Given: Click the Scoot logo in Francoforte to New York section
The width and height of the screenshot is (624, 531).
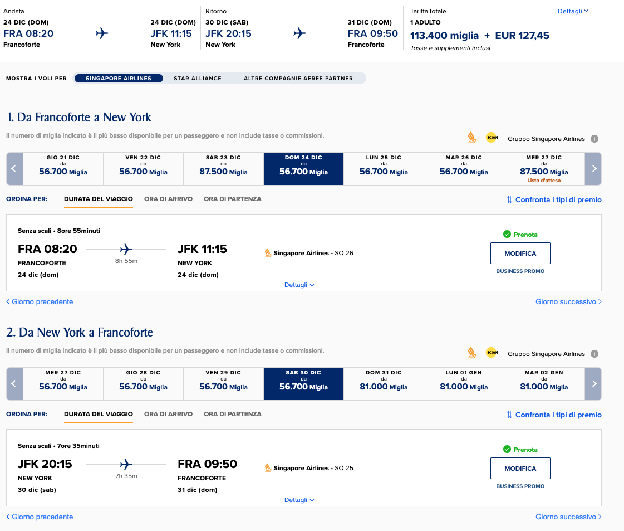Looking at the screenshot, I should pos(492,138).
